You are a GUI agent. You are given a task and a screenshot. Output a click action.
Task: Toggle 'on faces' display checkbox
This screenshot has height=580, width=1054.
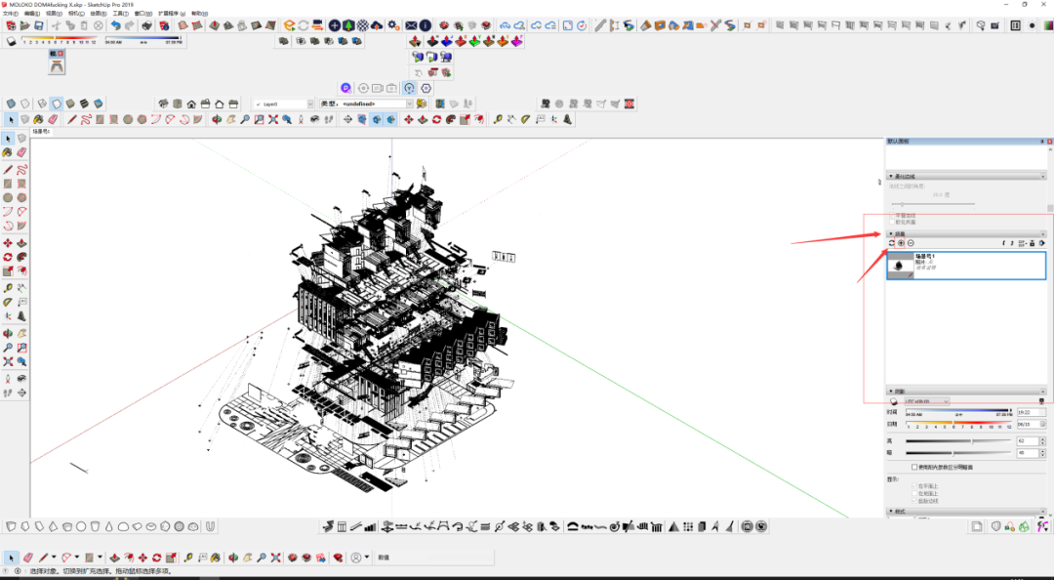(914, 486)
